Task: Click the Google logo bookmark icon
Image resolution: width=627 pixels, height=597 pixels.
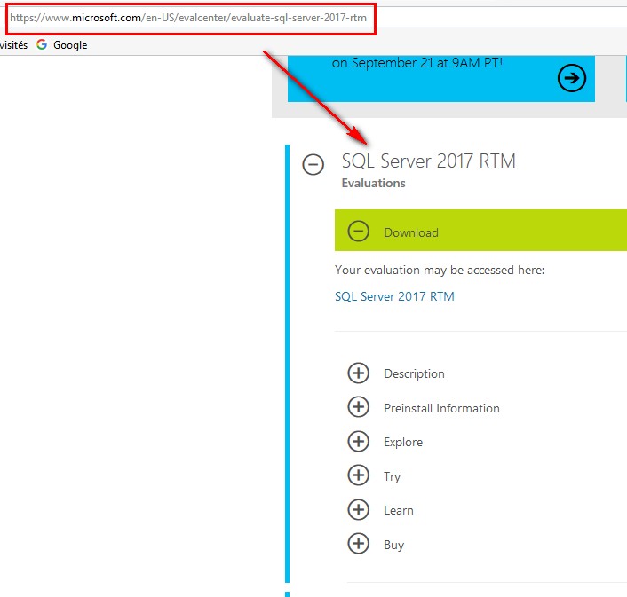Action: (42, 44)
